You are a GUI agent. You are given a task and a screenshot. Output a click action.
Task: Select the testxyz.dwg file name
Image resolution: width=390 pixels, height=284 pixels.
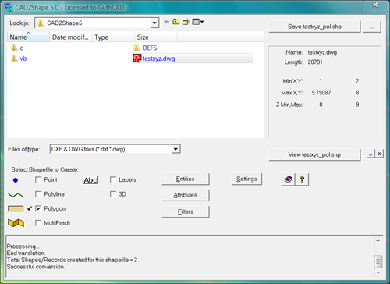point(158,59)
